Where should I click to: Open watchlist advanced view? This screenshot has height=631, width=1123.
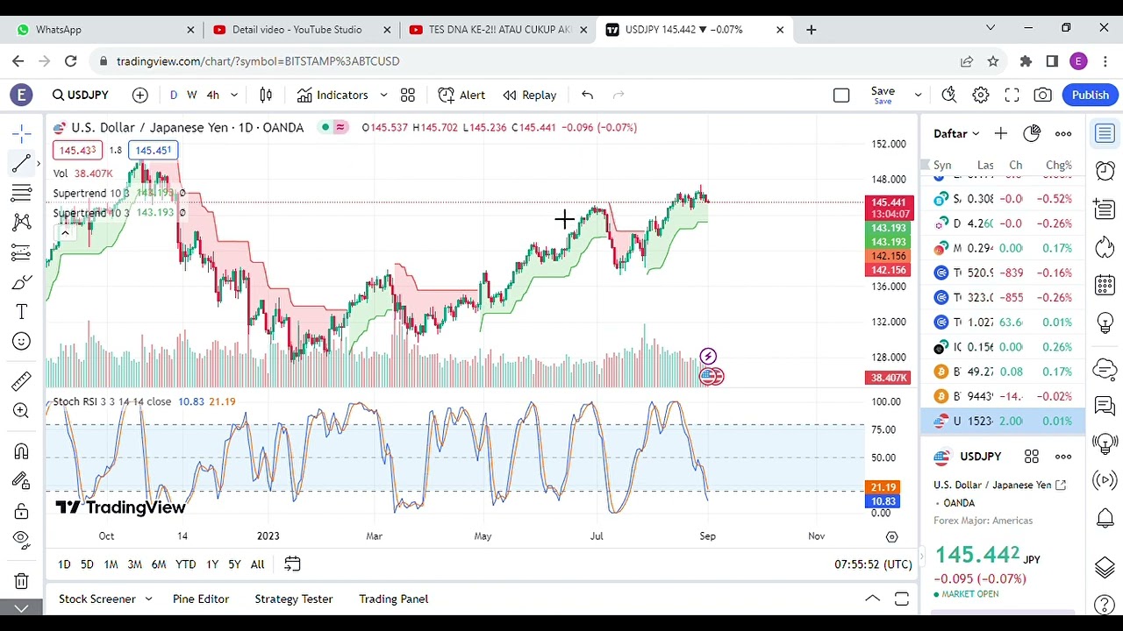(x=1032, y=133)
